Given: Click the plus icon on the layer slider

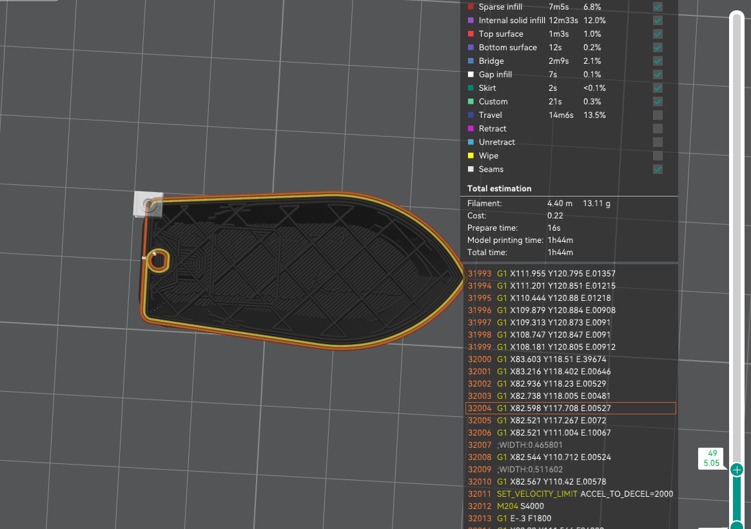Looking at the screenshot, I should tap(736, 470).
